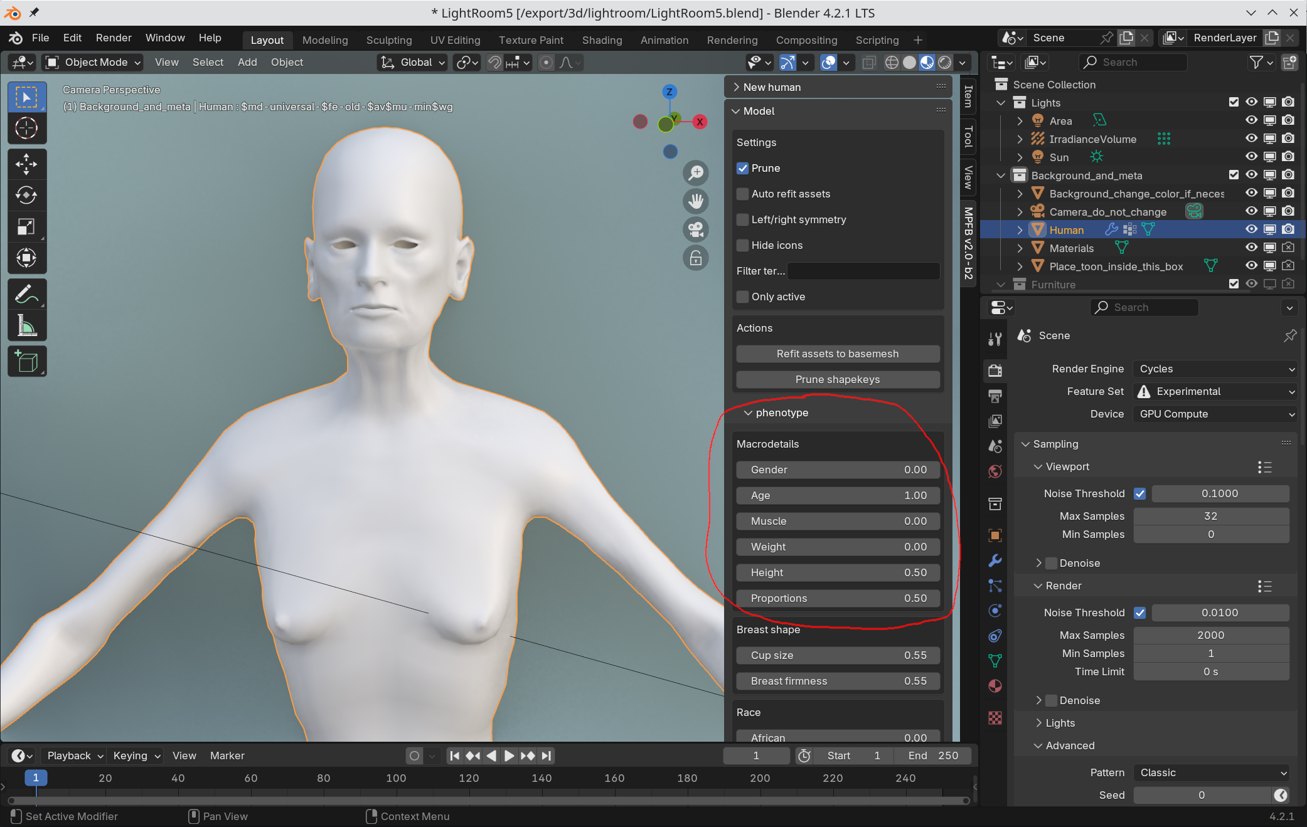This screenshot has height=827, width=1307.
Task: Enable Hide icons checkbox
Action: point(743,245)
